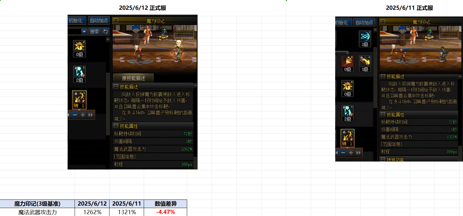Collapse the 技能描述 section in the 6/11 screenshot
The height and width of the screenshot is (216, 463).
click(x=383, y=76)
